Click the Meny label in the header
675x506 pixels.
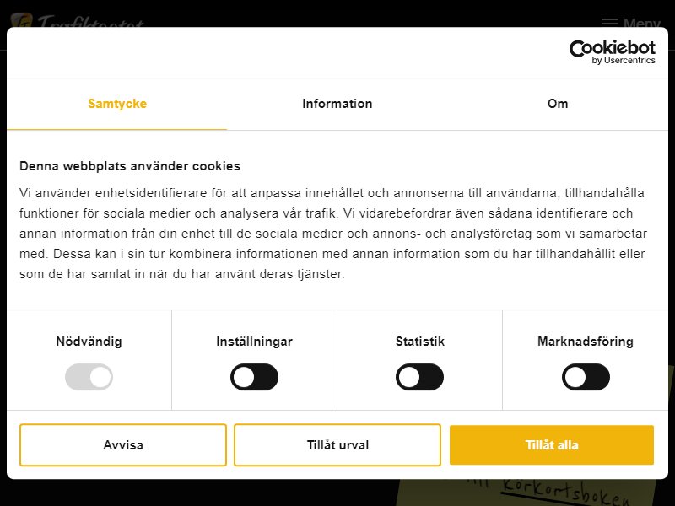[641, 23]
